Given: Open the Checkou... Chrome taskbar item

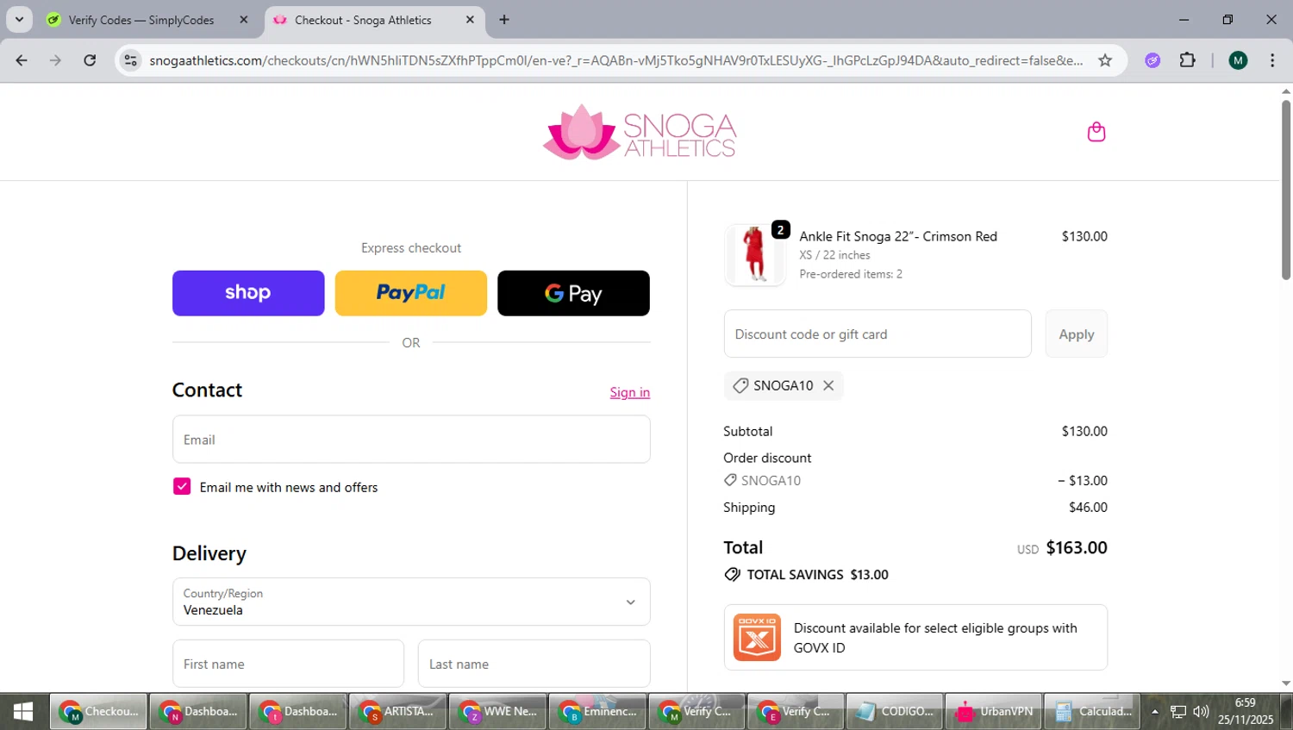Looking at the screenshot, I should coord(98,711).
